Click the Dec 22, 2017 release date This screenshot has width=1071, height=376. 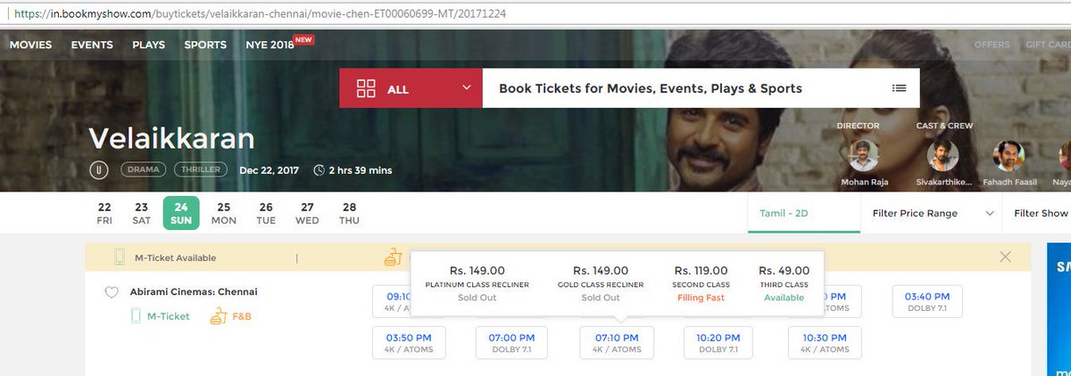(270, 170)
